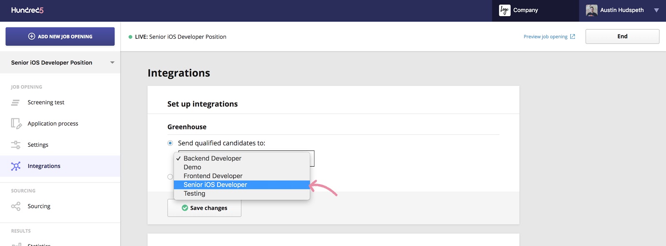Click the plus icon in Add New Job Opening
666x246 pixels.
point(32,36)
